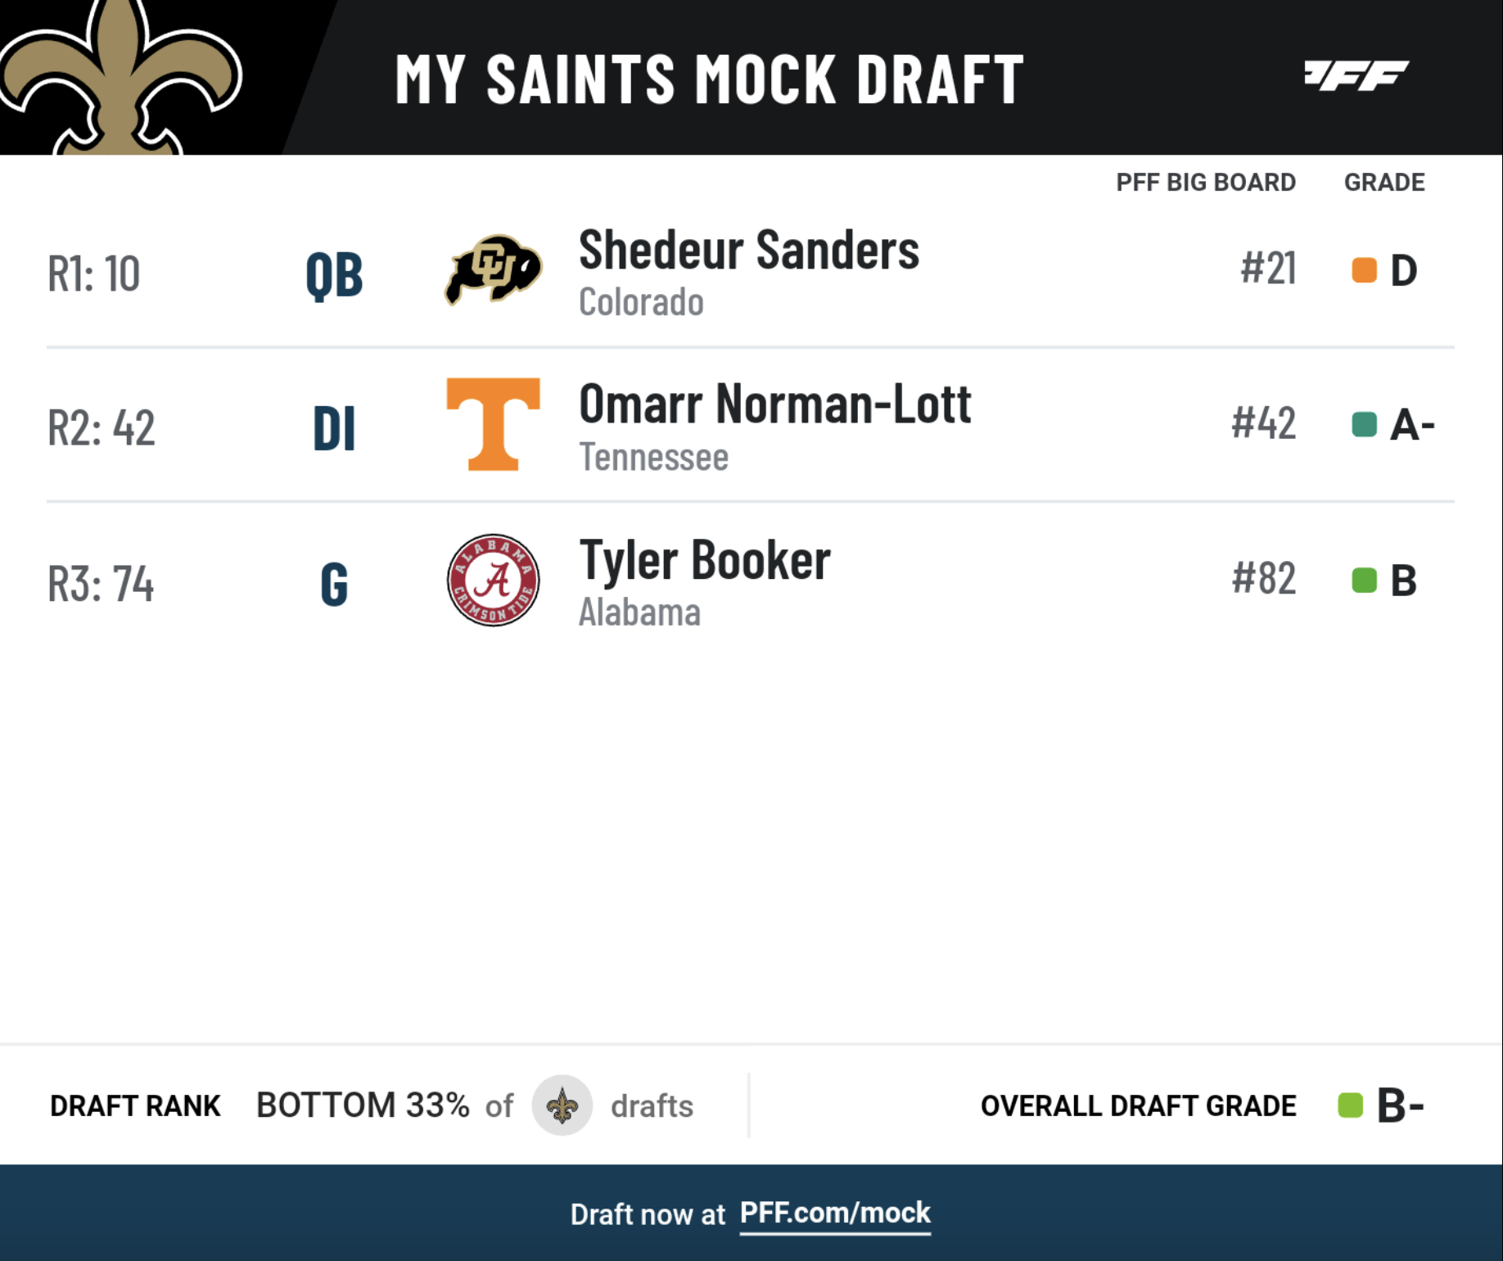Image resolution: width=1503 pixels, height=1261 pixels.
Task: Click the GRADE column header
Action: [1384, 182]
